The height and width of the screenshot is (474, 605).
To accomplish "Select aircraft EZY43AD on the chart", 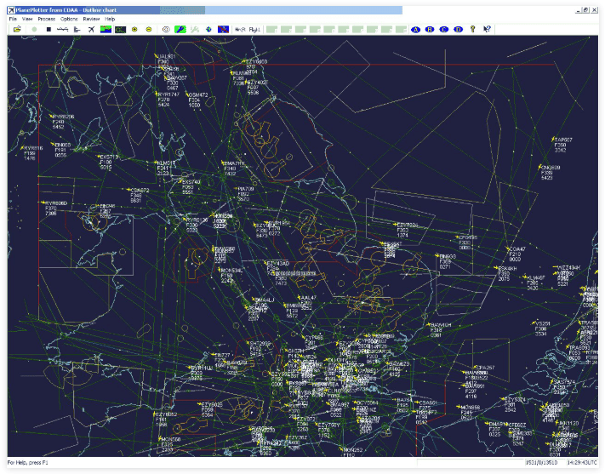I will click(277, 263).
